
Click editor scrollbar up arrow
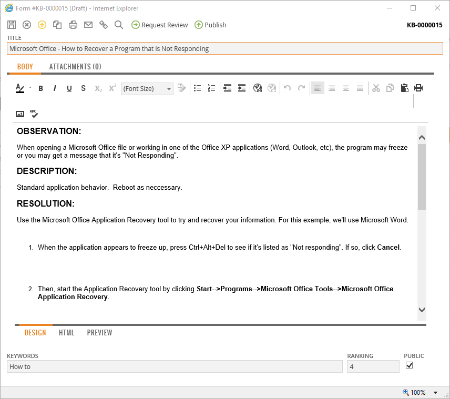tap(422, 138)
